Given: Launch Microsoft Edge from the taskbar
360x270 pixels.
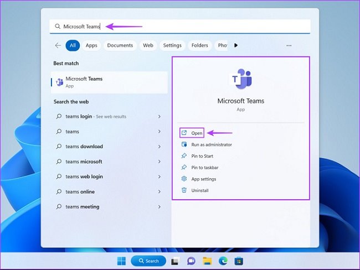Looking at the screenshot, I should click(223, 261).
